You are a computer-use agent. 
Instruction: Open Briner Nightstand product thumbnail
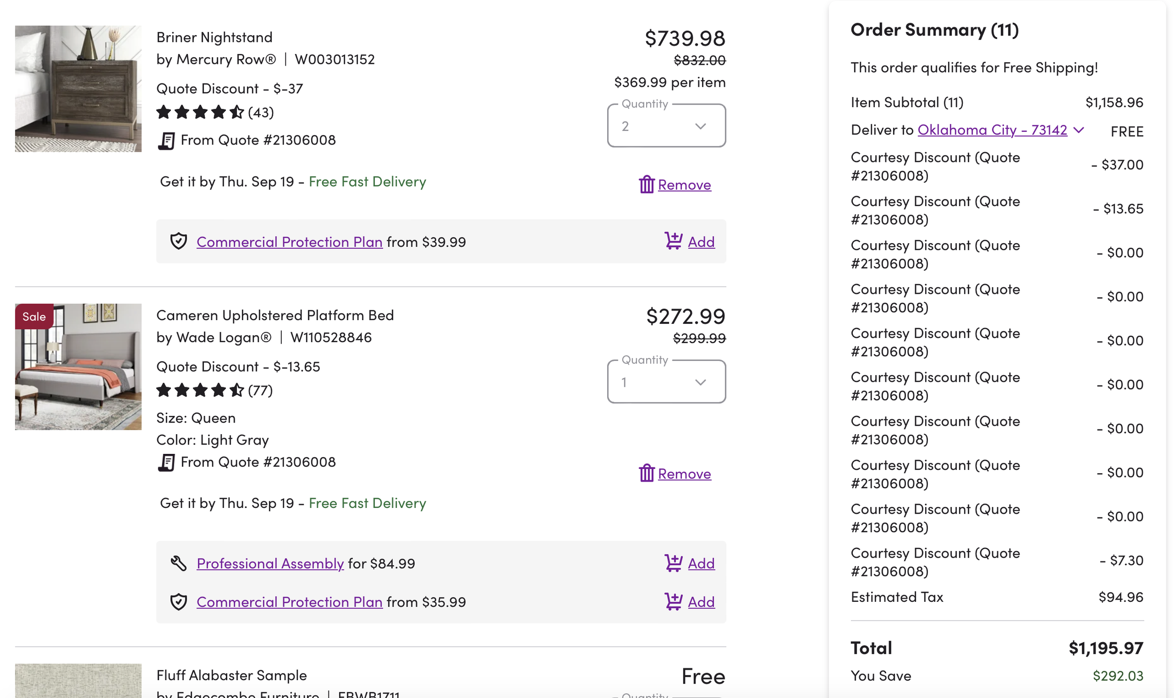(x=78, y=88)
